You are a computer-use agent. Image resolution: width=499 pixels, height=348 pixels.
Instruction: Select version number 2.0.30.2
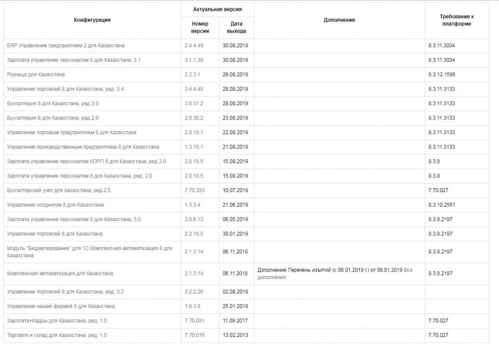(x=193, y=118)
